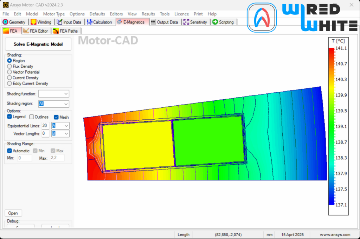This screenshot has width=360, height=239.
Task: Open the Results menu
Action: tap(148, 14)
